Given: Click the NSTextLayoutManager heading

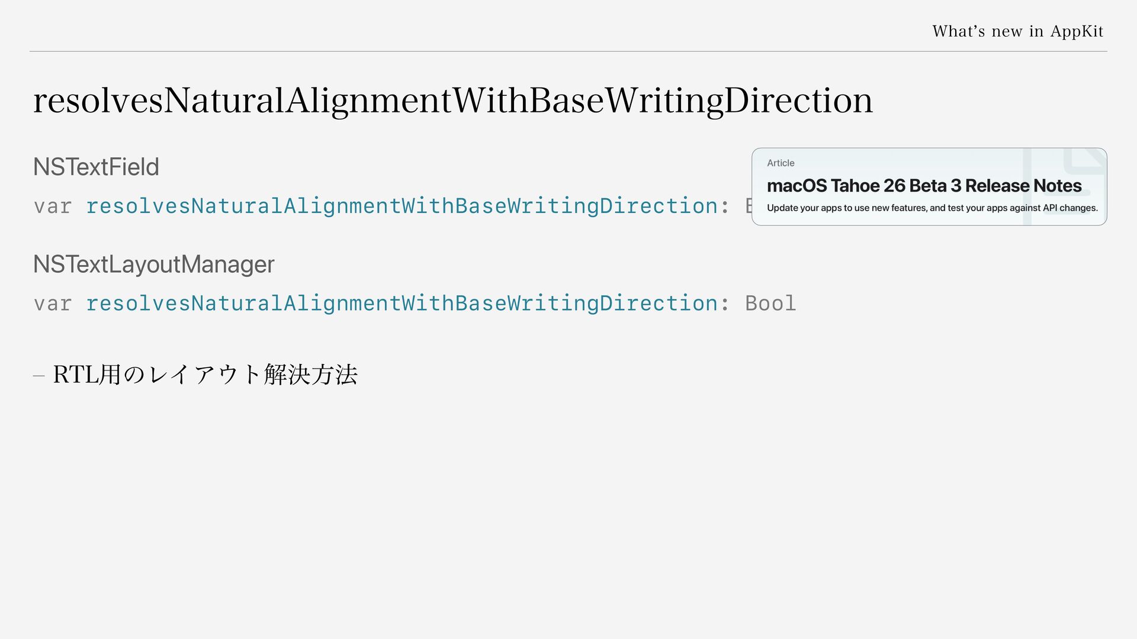Looking at the screenshot, I should [154, 264].
